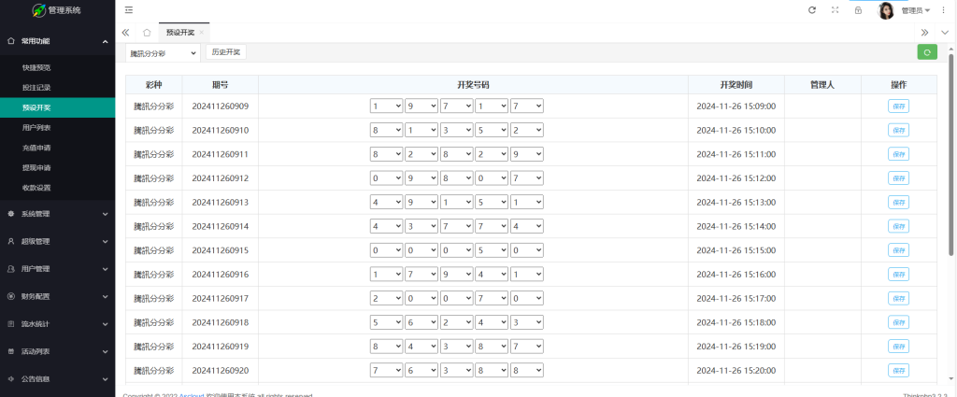Enter fullscreen mode with the expand icon

click(x=835, y=10)
